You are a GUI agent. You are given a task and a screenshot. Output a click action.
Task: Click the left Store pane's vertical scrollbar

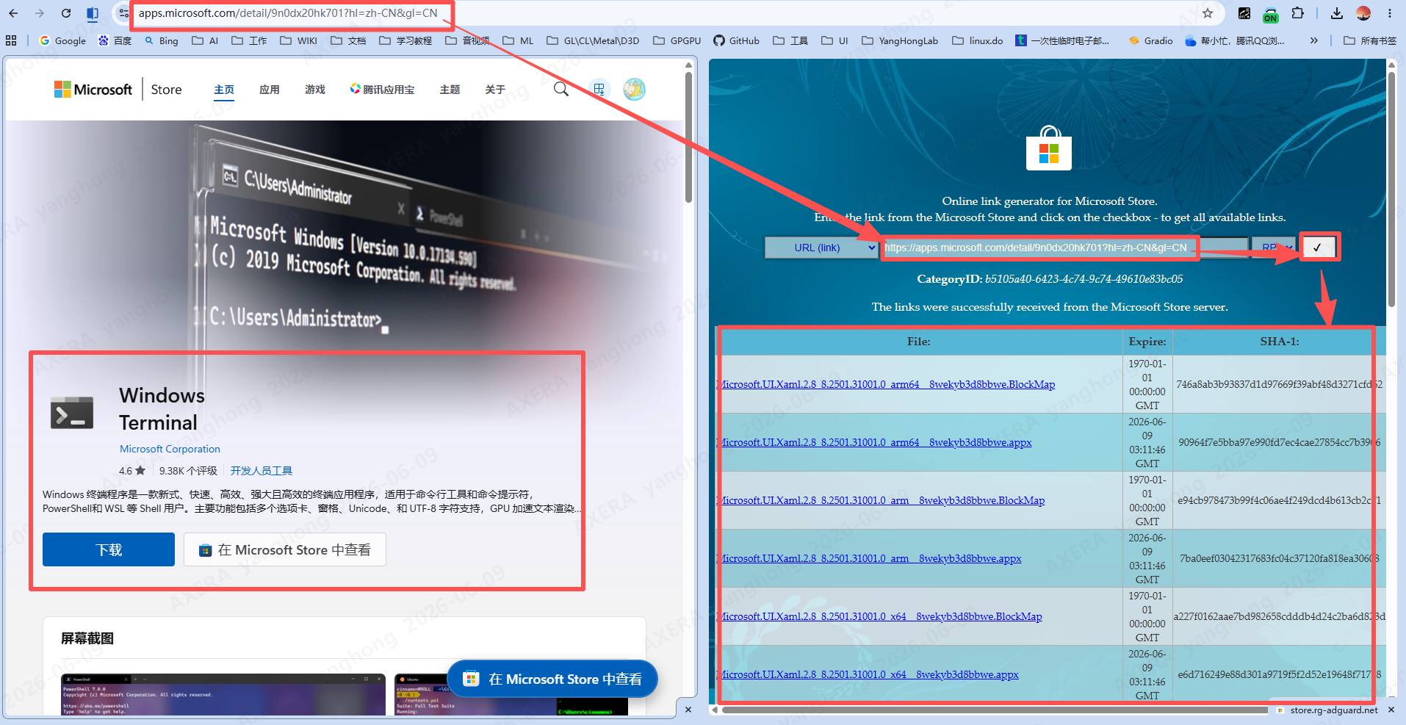(x=688, y=137)
